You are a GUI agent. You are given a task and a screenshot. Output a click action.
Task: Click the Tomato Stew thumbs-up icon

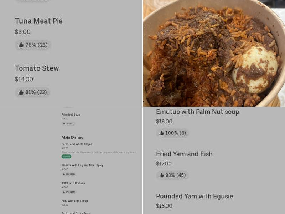pos(21,92)
